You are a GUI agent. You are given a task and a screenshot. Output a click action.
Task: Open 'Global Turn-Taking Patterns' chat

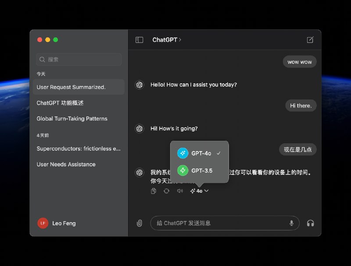click(79, 118)
